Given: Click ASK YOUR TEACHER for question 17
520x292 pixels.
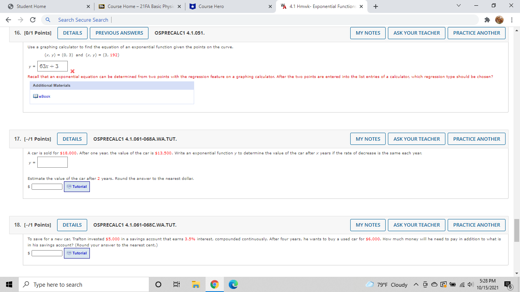Looking at the screenshot, I should click(417, 139).
